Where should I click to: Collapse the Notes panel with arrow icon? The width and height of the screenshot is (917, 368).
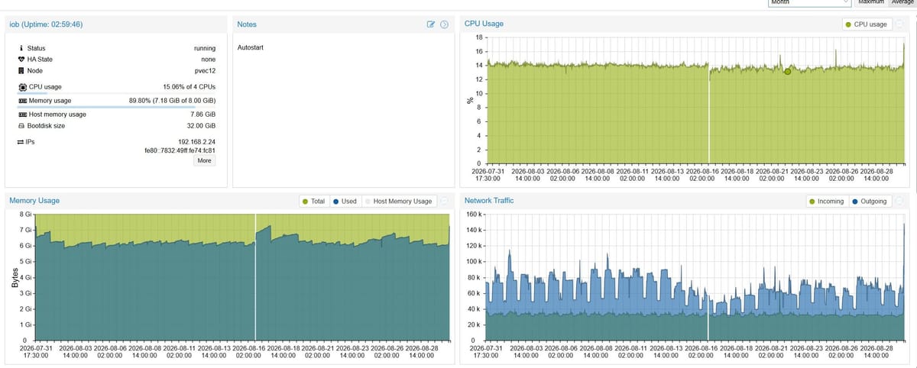(x=444, y=24)
